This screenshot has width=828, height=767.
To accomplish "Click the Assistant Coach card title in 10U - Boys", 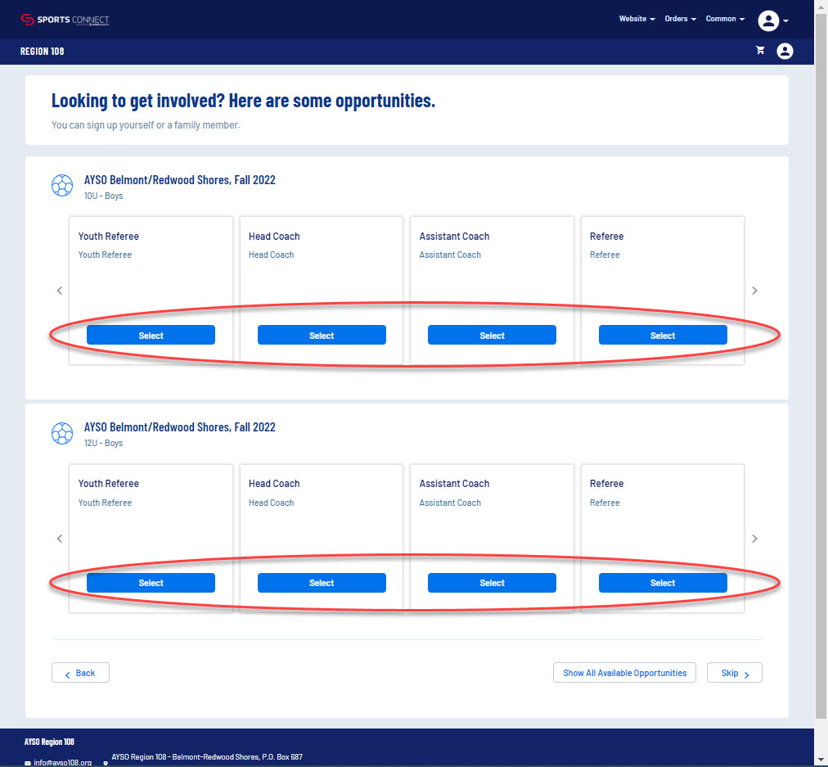I will click(454, 236).
